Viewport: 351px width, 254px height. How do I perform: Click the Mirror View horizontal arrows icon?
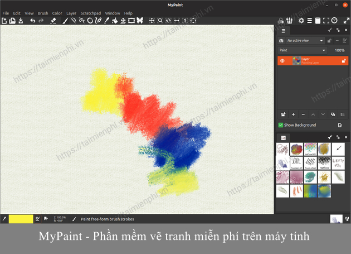(177, 21)
